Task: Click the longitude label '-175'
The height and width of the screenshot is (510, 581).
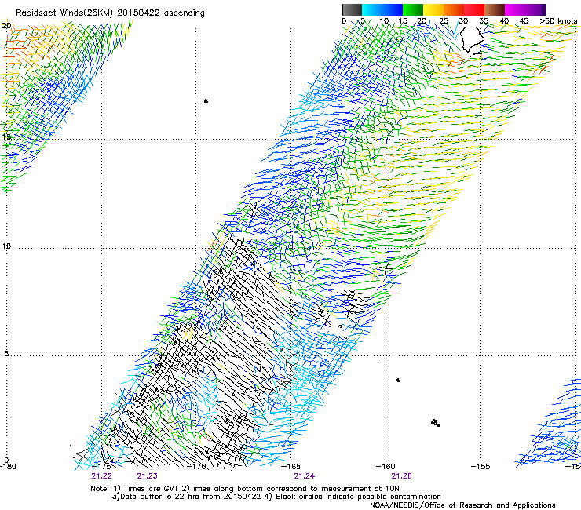Action: pyautogui.click(x=101, y=467)
